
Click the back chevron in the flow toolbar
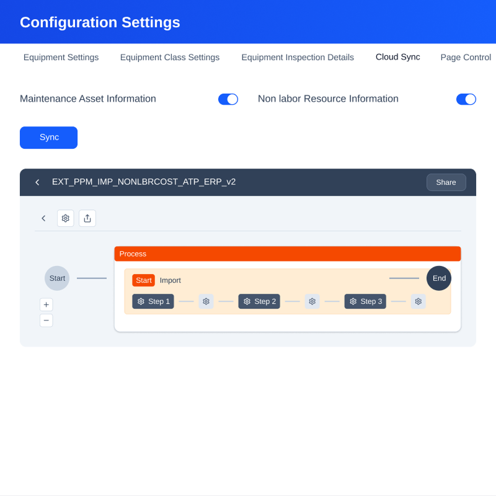(43, 218)
